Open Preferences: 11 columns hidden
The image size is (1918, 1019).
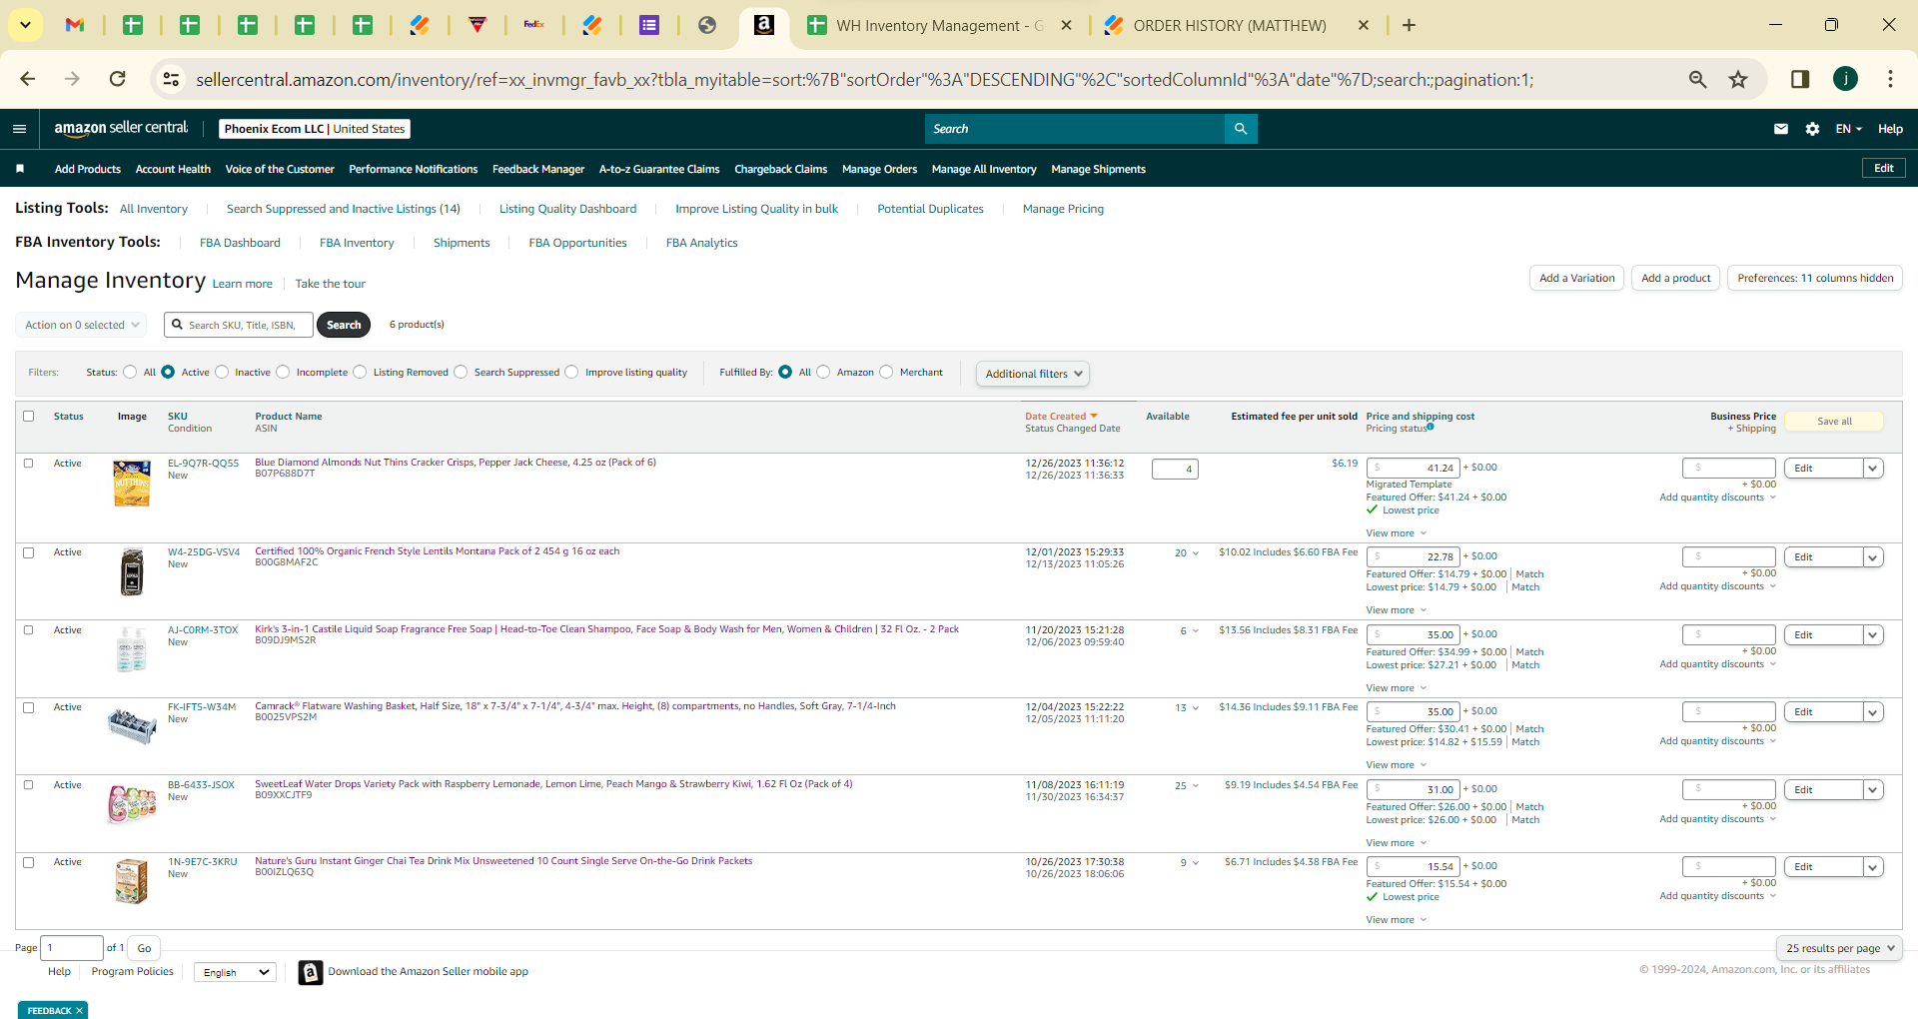click(1815, 278)
